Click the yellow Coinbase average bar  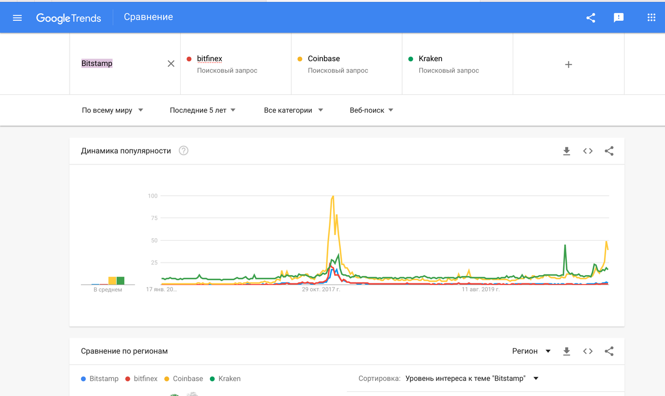[112, 281]
